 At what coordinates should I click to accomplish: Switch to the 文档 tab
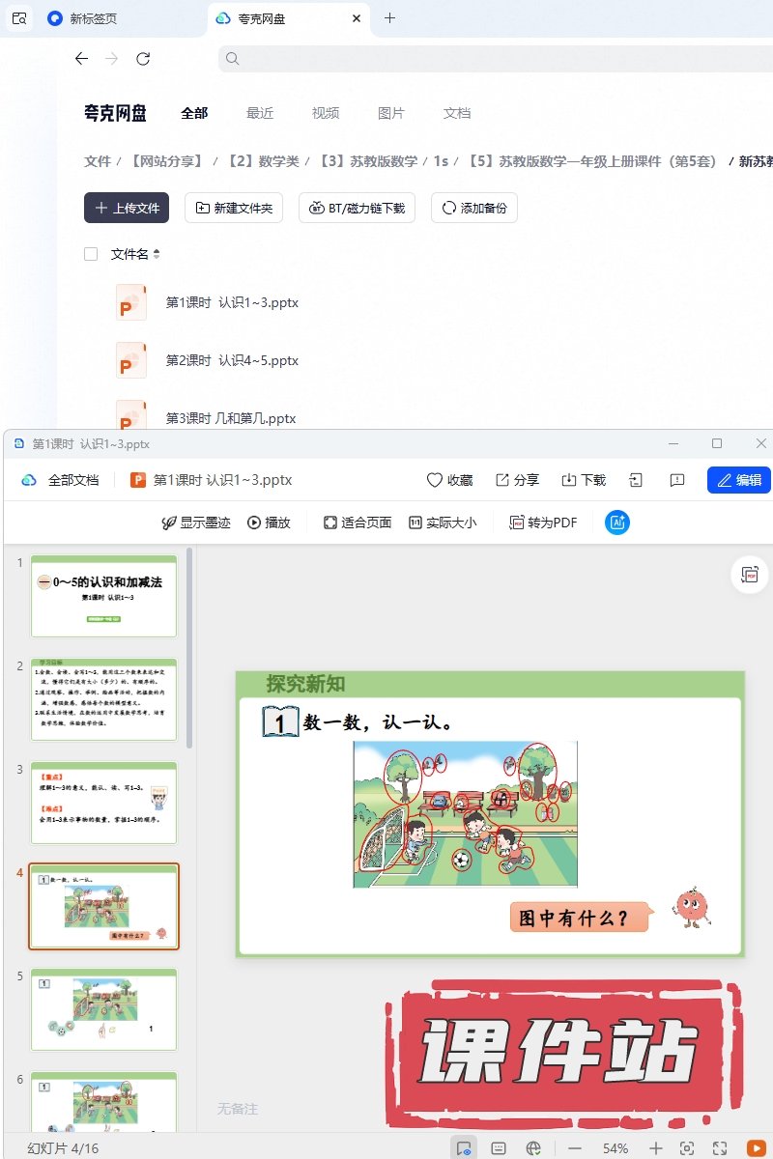(x=457, y=113)
